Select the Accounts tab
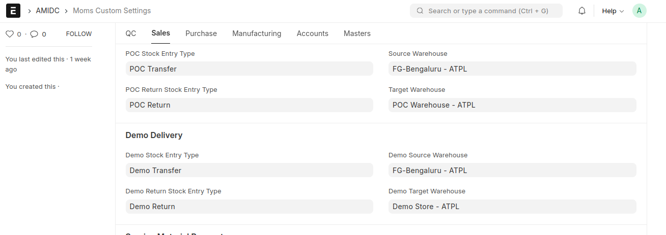The height and width of the screenshot is (235, 666). pyautogui.click(x=313, y=33)
